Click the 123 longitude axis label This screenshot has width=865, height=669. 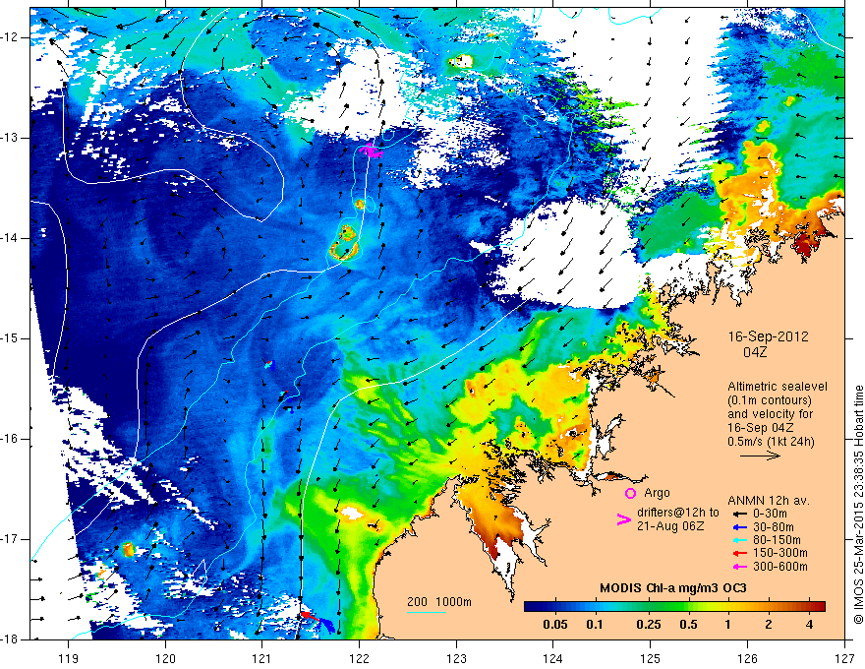pyautogui.click(x=456, y=658)
